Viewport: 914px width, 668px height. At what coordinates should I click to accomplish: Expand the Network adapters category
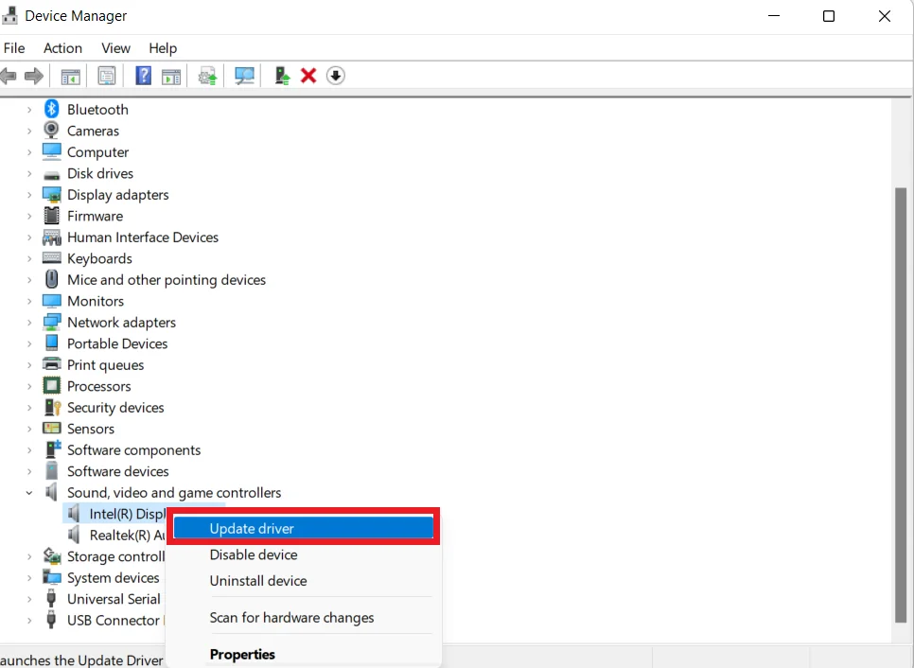pyautogui.click(x=29, y=323)
